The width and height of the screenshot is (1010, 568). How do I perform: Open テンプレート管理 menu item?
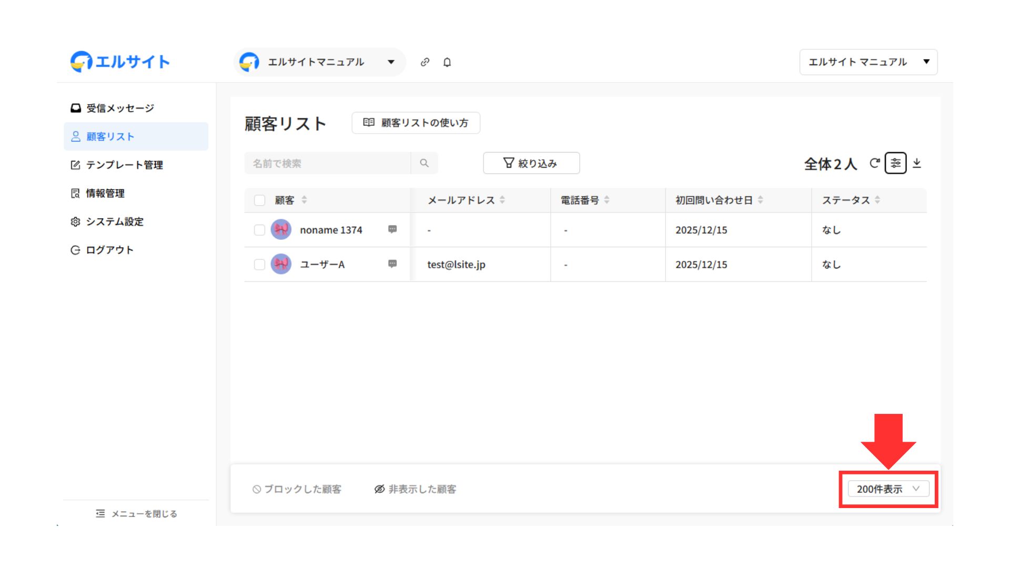point(124,165)
